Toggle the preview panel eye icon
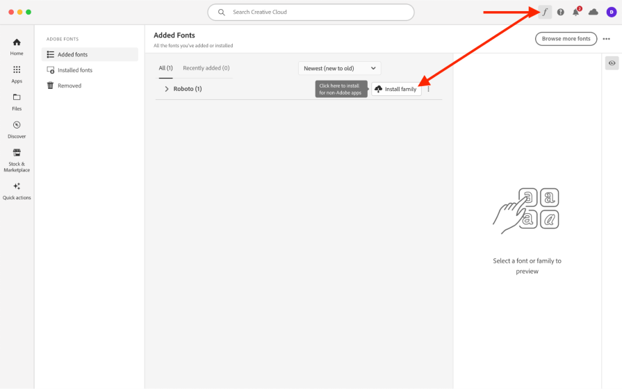Image resolution: width=622 pixels, height=389 pixels. (612, 63)
